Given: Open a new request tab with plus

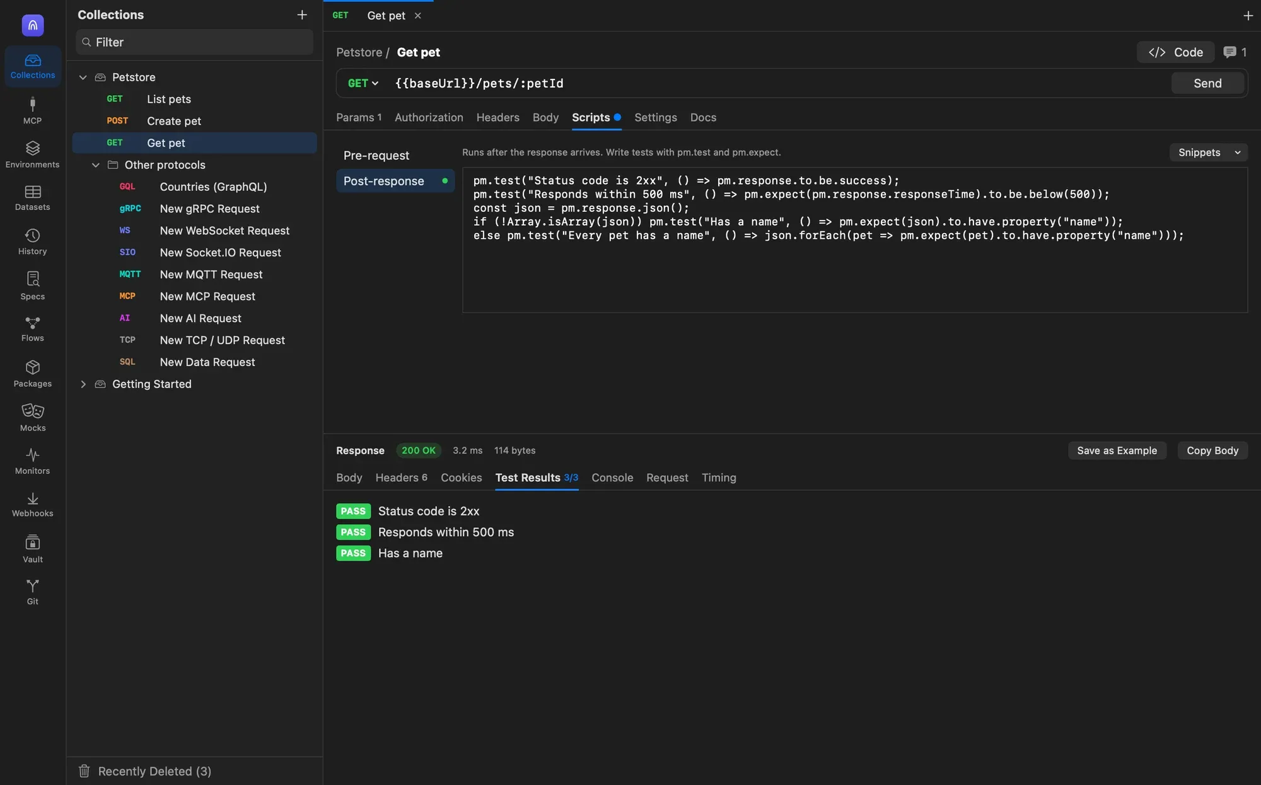Looking at the screenshot, I should pyautogui.click(x=1248, y=16).
